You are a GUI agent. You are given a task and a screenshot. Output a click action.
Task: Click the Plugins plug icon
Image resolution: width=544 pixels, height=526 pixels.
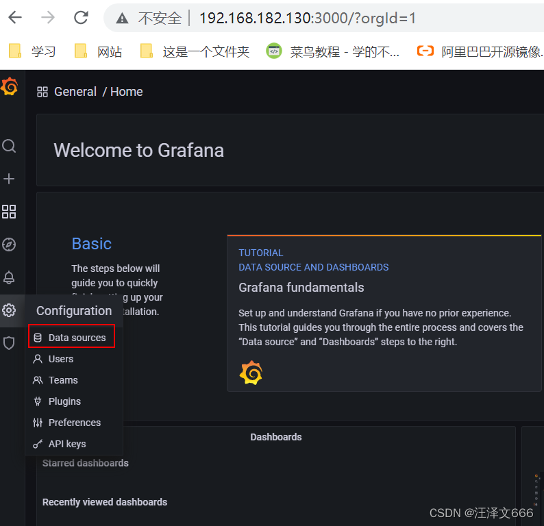(38, 401)
